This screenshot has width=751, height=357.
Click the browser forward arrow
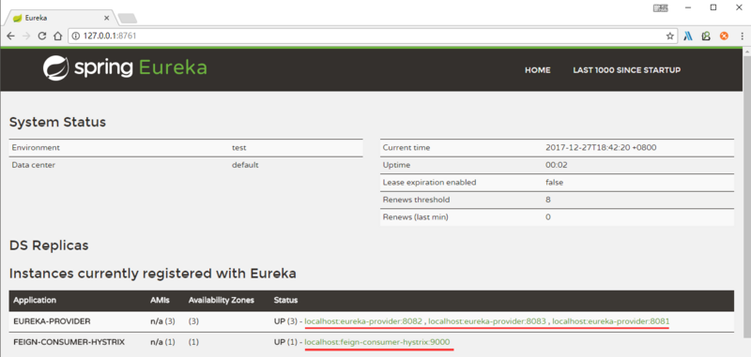tap(26, 36)
